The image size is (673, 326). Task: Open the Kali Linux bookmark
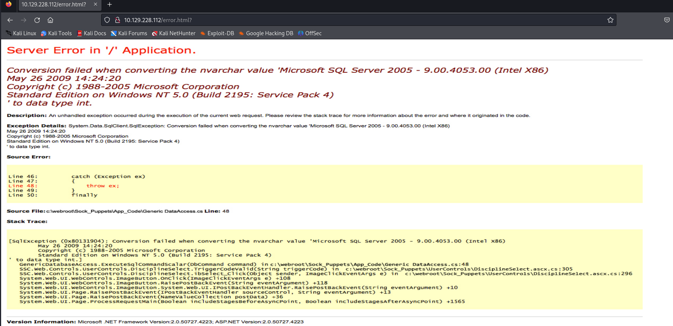[x=21, y=33]
